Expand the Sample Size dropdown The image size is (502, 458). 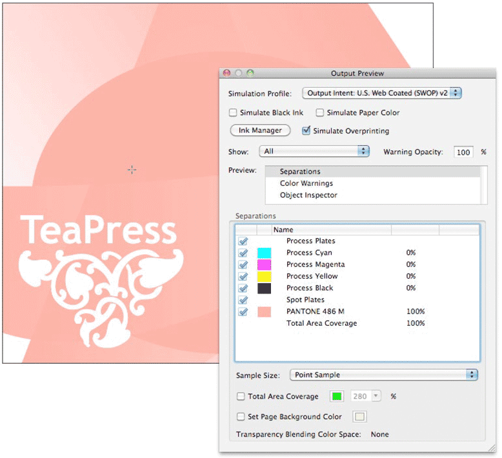tap(383, 375)
